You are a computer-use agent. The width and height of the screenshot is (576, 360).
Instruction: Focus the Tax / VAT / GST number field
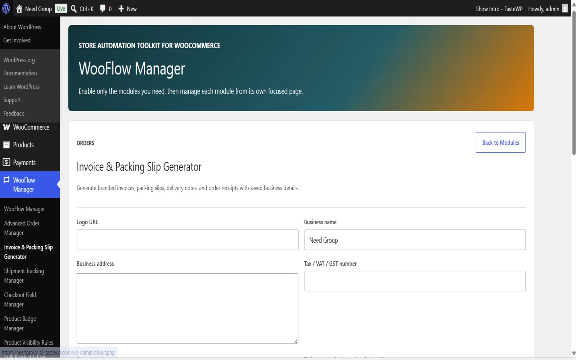click(x=415, y=281)
